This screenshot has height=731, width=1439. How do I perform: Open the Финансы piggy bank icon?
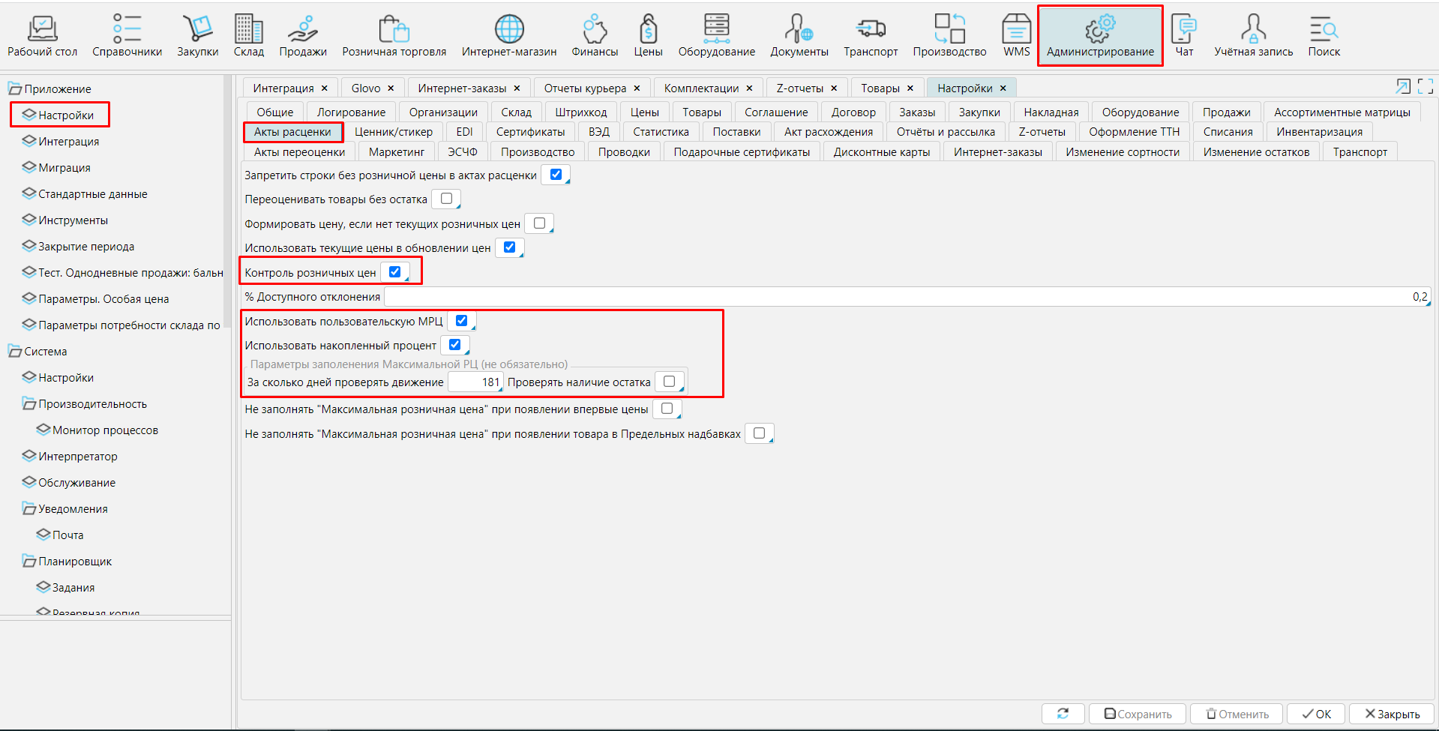pos(595,29)
